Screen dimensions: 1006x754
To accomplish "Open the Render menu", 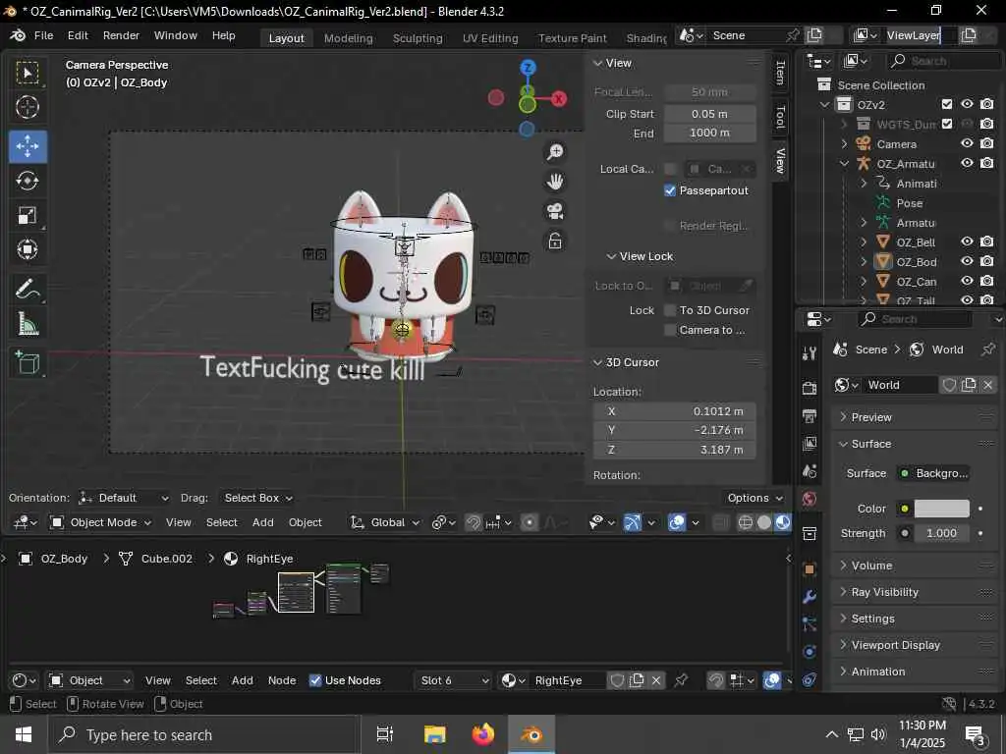I will point(121,35).
